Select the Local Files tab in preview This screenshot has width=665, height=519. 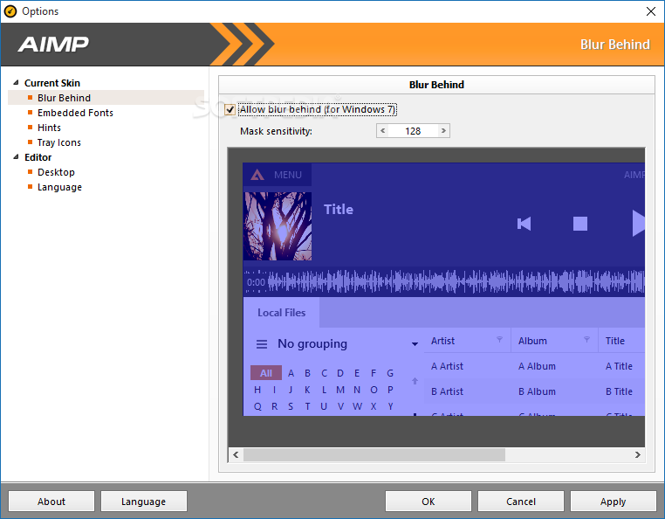pyautogui.click(x=282, y=313)
